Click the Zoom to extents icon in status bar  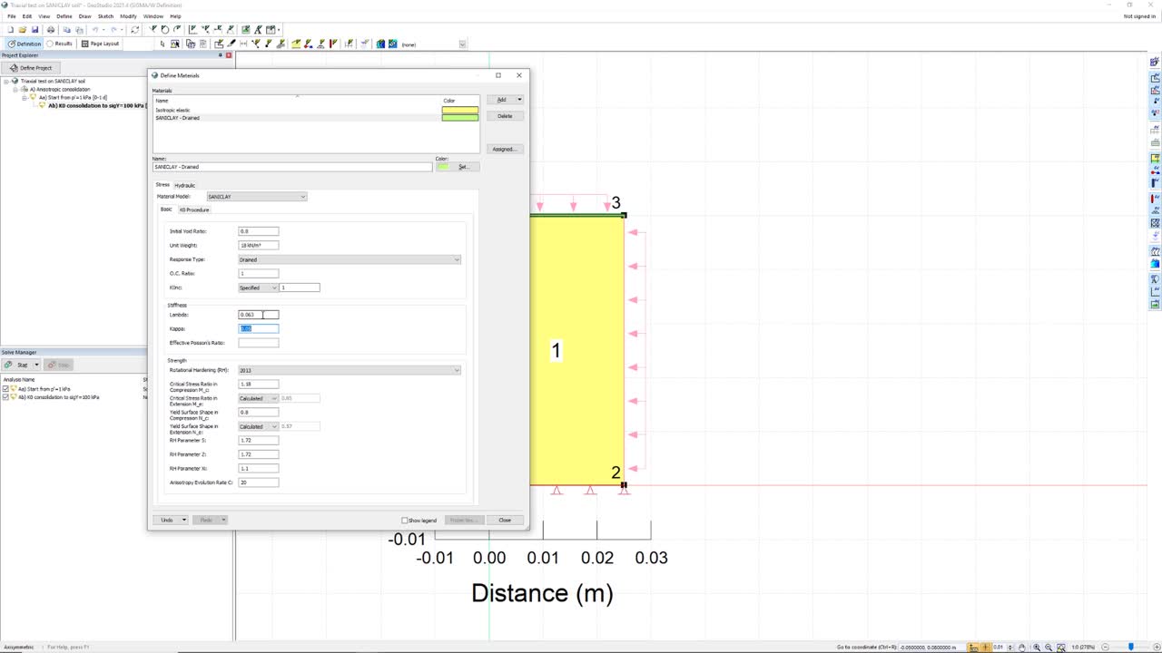(x=1061, y=647)
